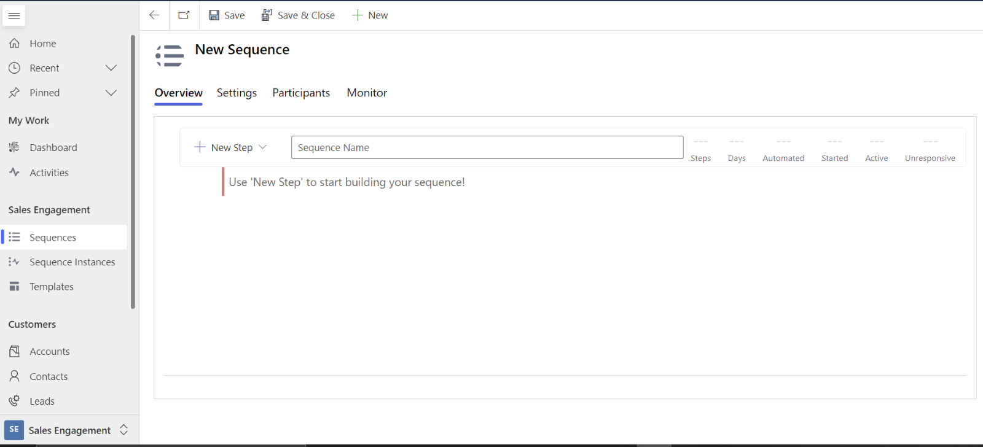The image size is (983, 447).
Task: Click the Days counter label
Action: (x=737, y=158)
